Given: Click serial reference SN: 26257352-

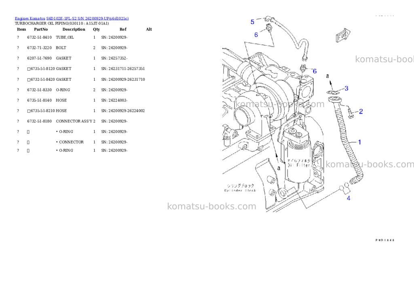Looking at the screenshot, I should 114,58.
